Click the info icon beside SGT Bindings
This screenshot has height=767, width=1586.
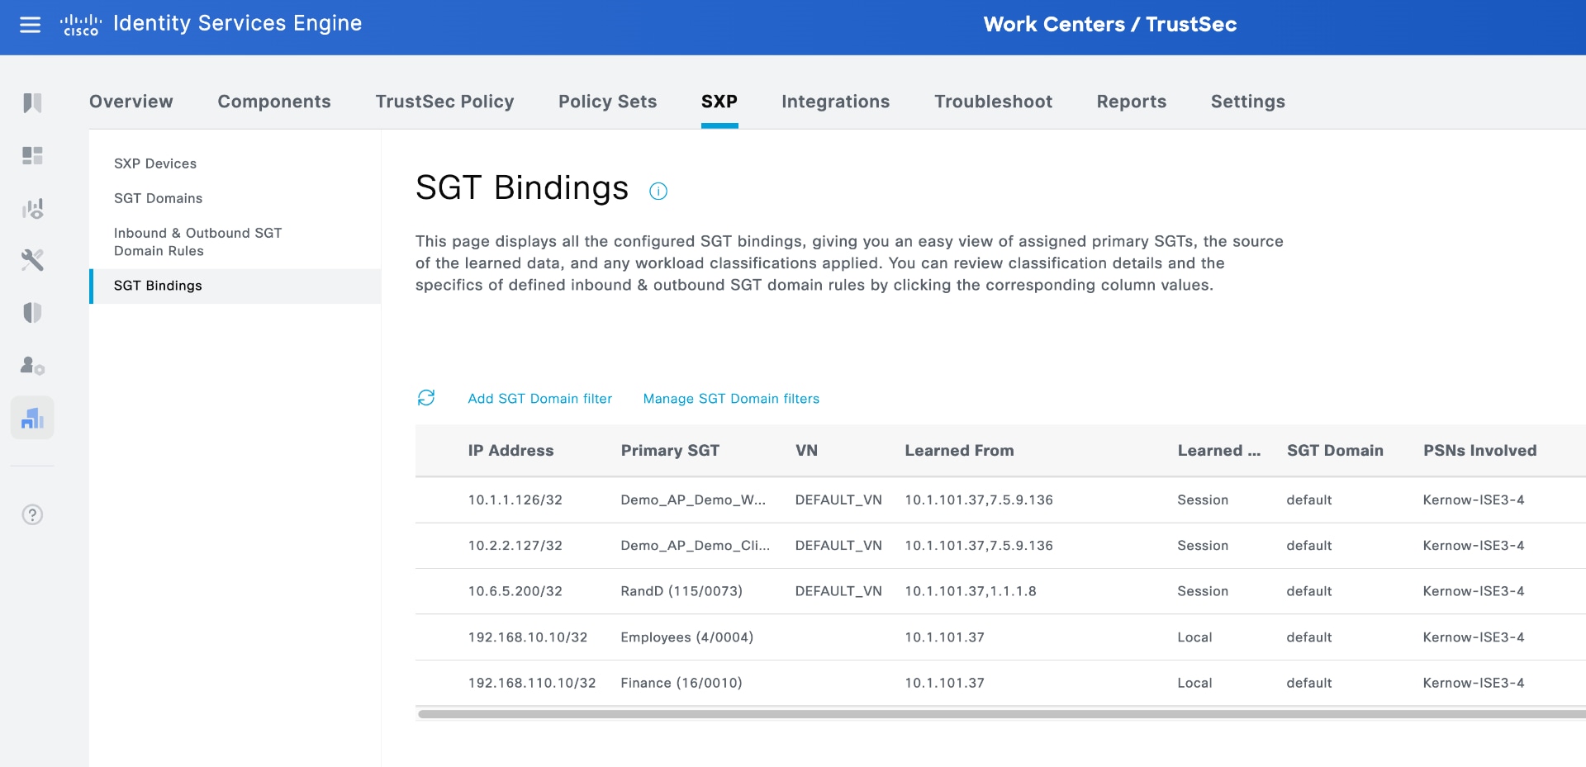(658, 192)
